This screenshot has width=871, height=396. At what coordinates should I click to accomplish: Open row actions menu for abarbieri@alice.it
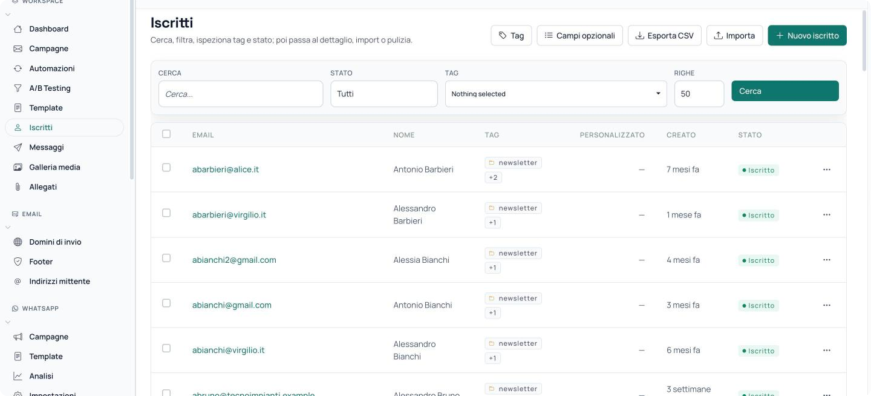827,170
